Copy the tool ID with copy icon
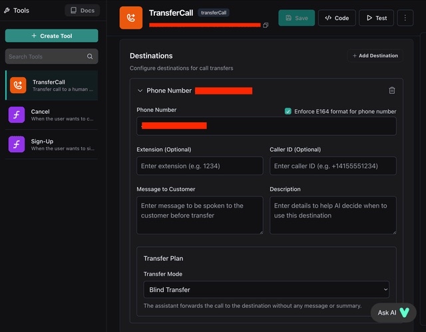The width and height of the screenshot is (426, 332). 266,25
